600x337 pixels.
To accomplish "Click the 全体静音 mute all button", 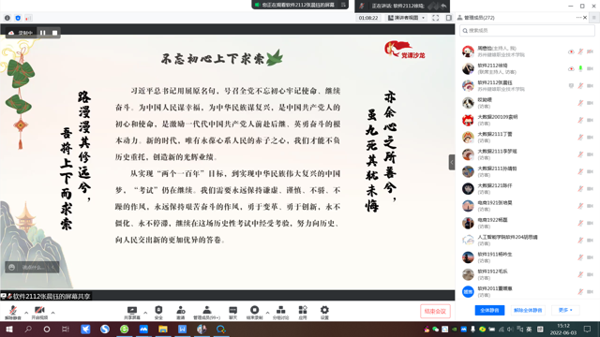I will click(x=489, y=310).
